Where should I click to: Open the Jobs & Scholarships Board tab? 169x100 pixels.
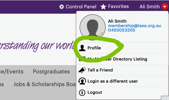point(44,84)
